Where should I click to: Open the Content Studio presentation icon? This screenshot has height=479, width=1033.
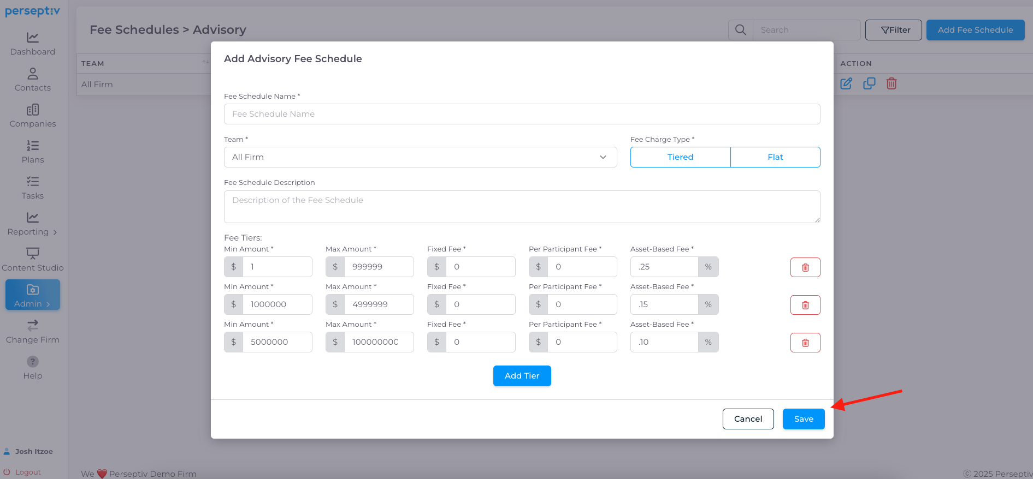point(33,253)
